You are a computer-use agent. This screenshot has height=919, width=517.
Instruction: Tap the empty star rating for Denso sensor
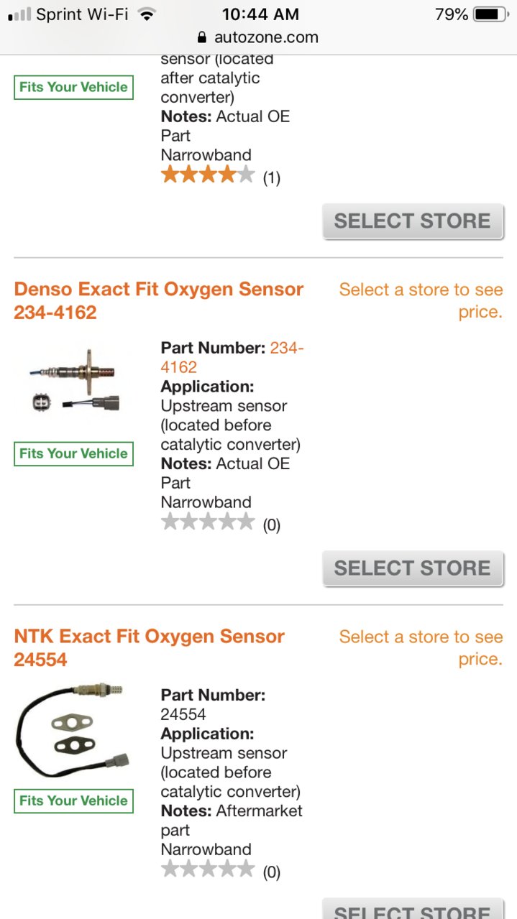pyautogui.click(x=208, y=522)
